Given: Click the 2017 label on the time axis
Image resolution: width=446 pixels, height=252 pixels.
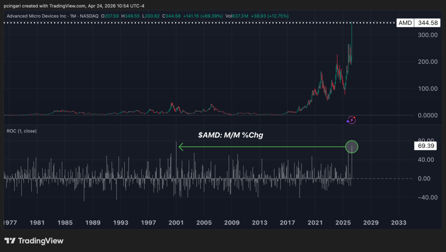Looking at the screenshot, I should click(x=287, y=223).
